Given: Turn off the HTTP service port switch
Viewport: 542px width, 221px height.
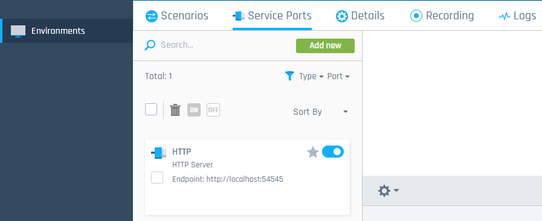Looking at the screenshot, I should pos(333,152).
